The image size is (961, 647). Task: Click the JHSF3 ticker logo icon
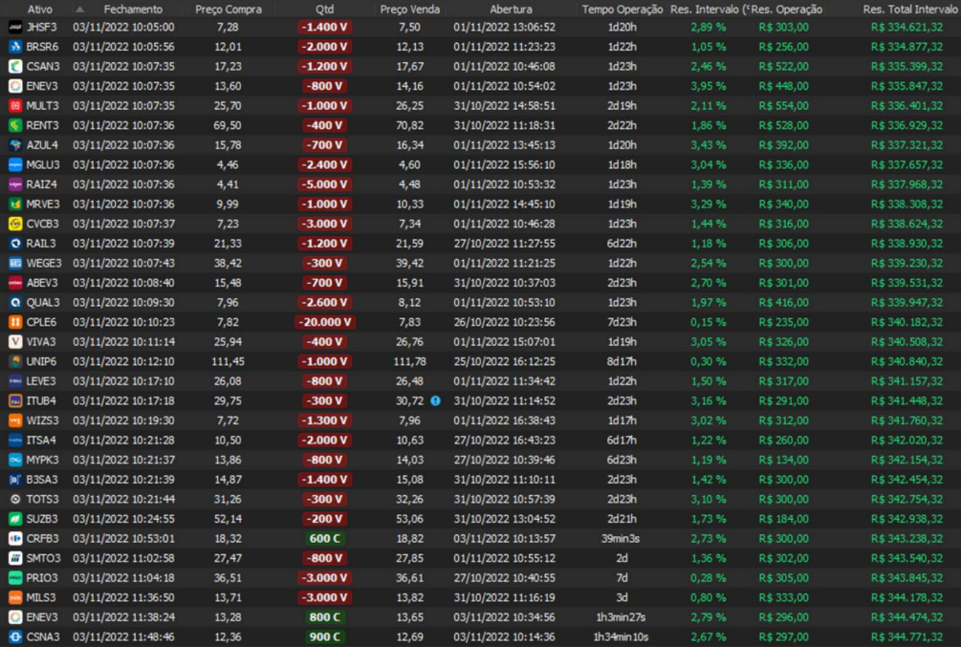(15, 27)
